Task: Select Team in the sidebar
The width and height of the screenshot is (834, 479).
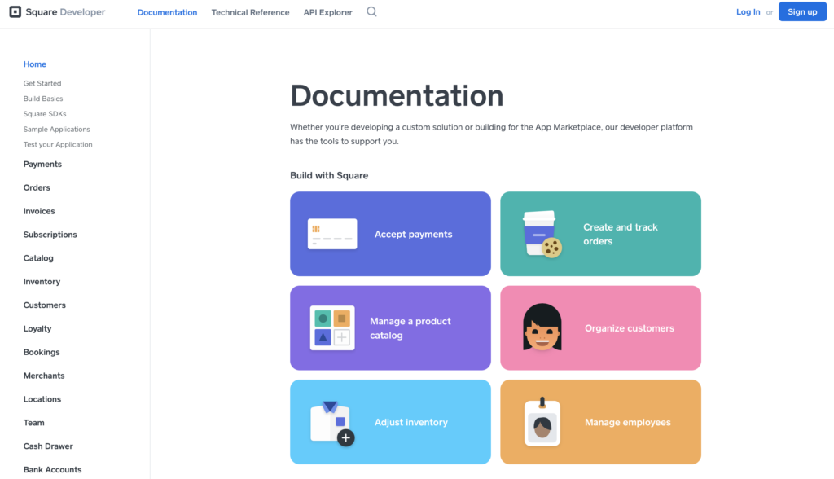Action: point(33,423)
